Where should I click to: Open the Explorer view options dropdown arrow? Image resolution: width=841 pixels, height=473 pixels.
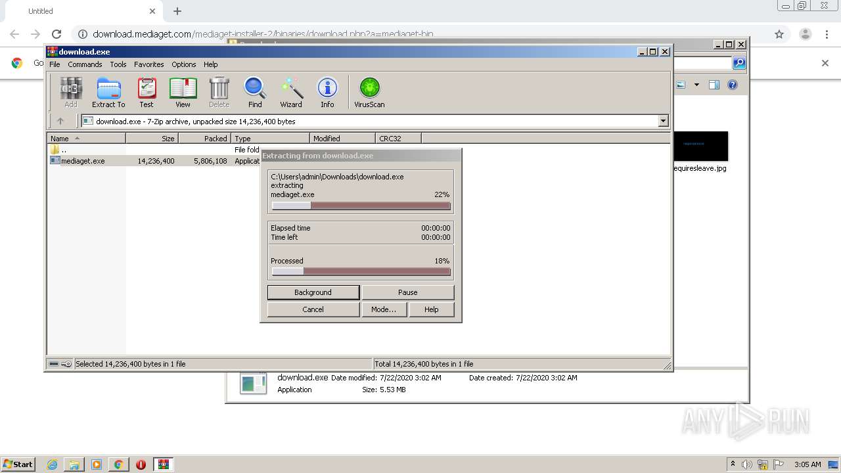[x=696, y=85]
